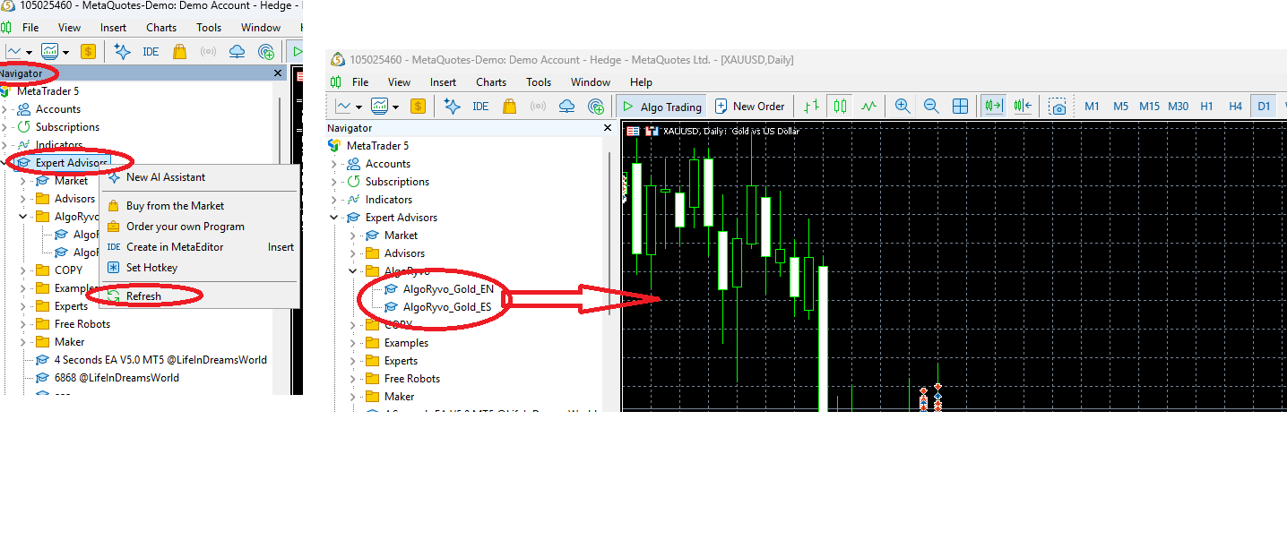This screenshot has height=557, width=1287.
Task: Click the chart line type icon in the right window toolbar
Action: coord(342,106)
